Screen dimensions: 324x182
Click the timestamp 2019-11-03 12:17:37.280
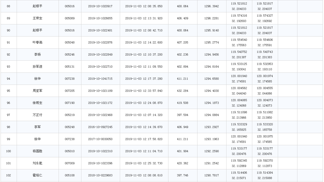tap(144, 79)
